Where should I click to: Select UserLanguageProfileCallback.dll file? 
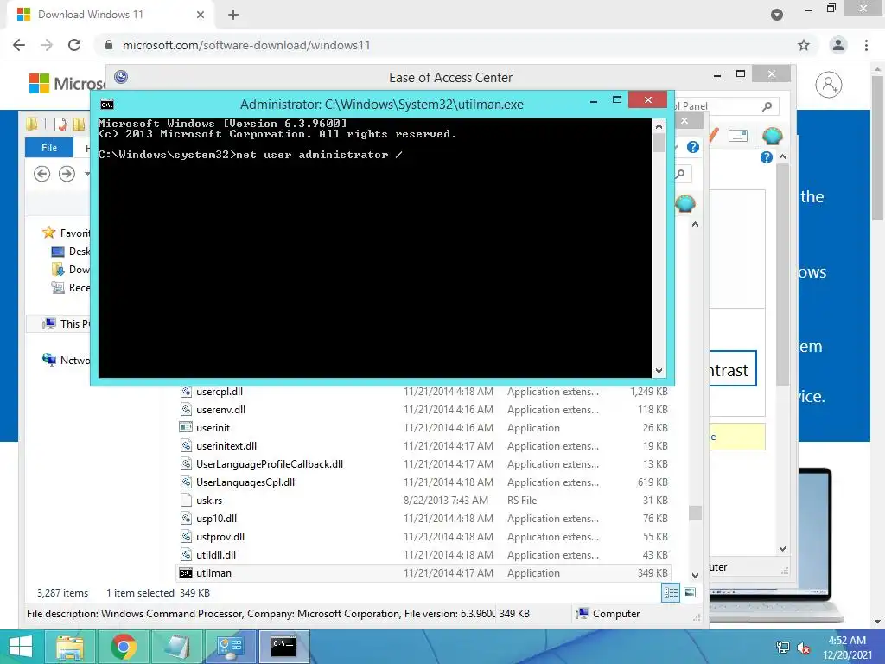coord(423,464)
